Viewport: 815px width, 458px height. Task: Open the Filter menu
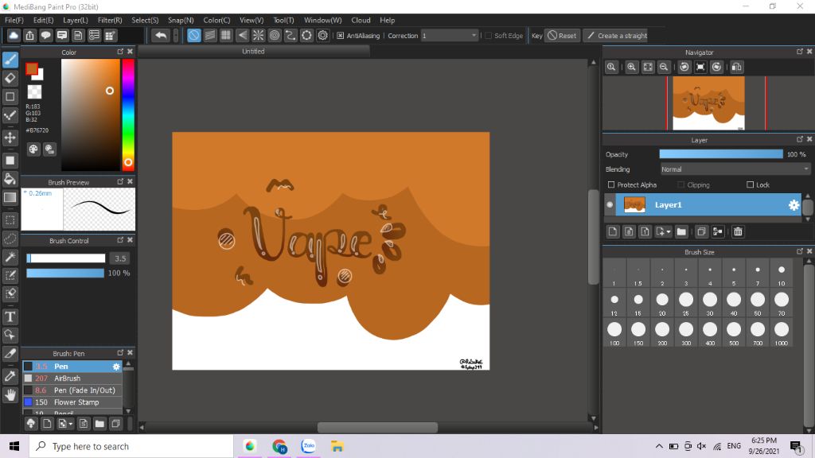pos(110,20)
